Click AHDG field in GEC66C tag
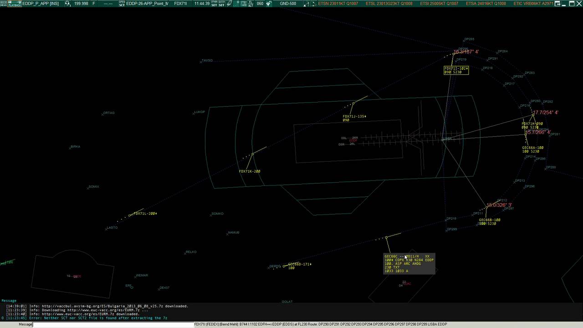 (x=416, y=264)
